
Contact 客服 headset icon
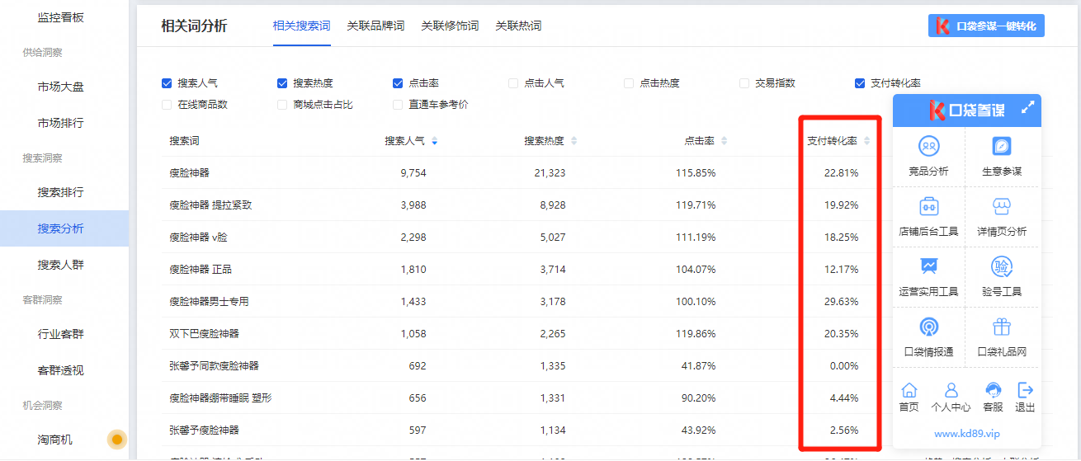tap(994, 390)
